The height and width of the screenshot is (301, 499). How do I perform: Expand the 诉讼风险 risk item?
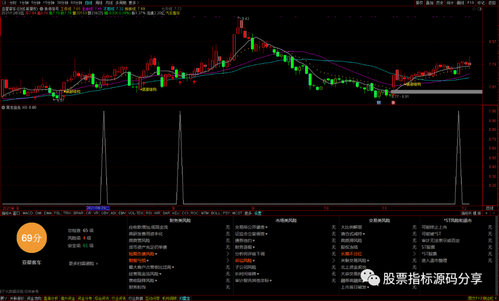tap(245, 261)
